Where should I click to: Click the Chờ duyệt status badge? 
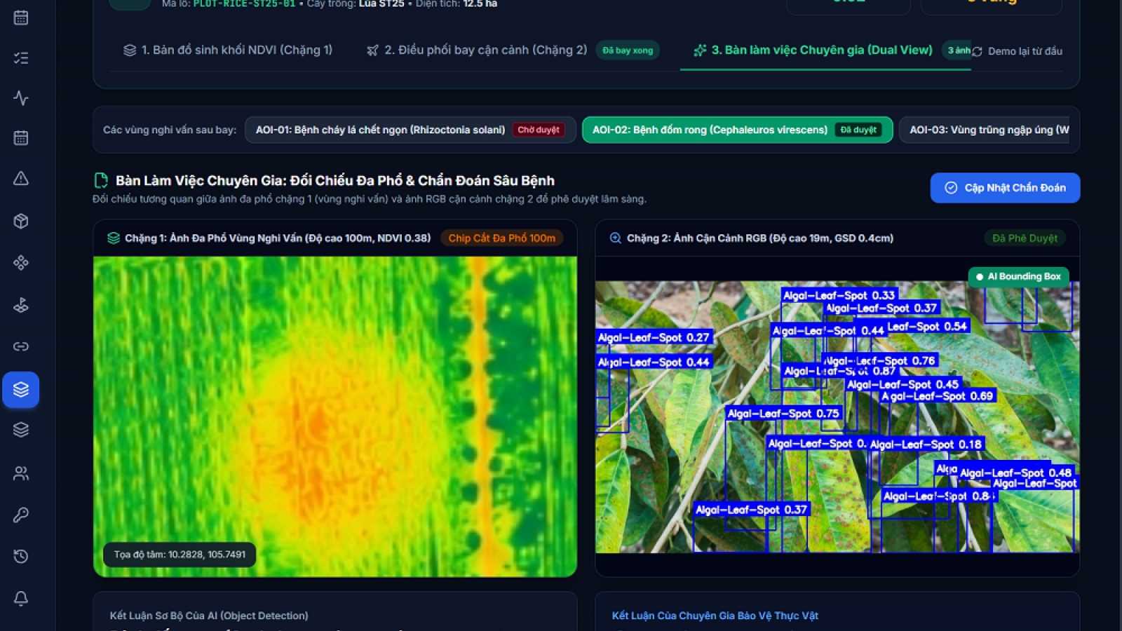coord(539,130)
